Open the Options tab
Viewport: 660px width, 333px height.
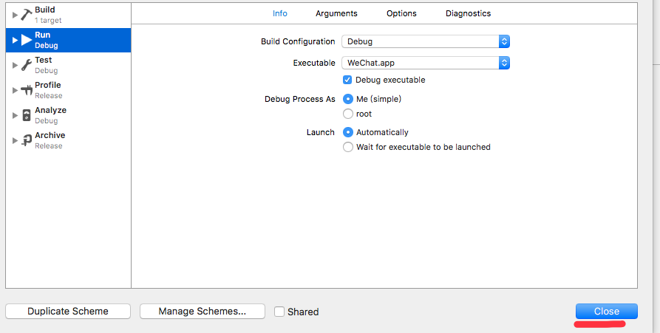401,13
